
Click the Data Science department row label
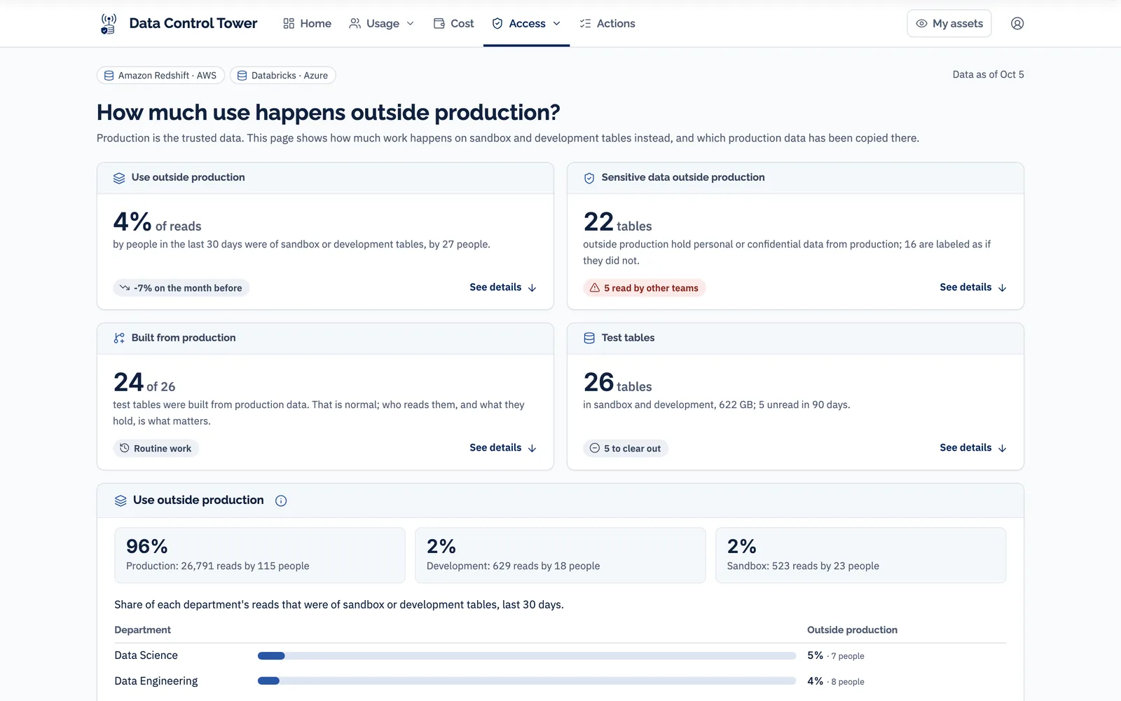(146, 655)
